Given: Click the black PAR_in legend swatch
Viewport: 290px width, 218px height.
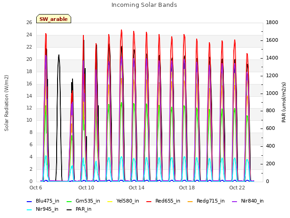Looking at the screenshot, I should point(69,210).
